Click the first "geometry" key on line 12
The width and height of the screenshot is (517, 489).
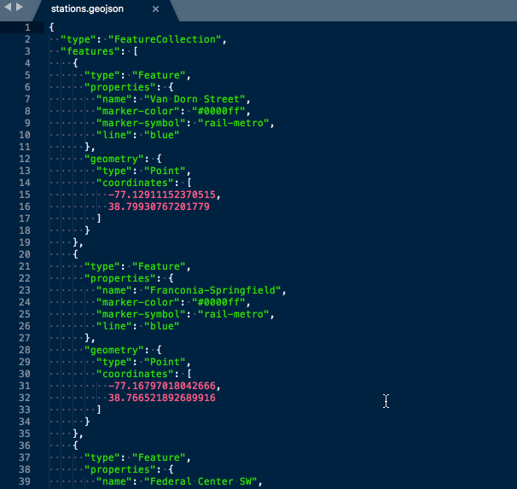111,159
